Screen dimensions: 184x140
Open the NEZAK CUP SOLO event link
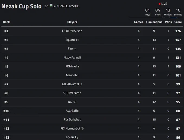66,6
